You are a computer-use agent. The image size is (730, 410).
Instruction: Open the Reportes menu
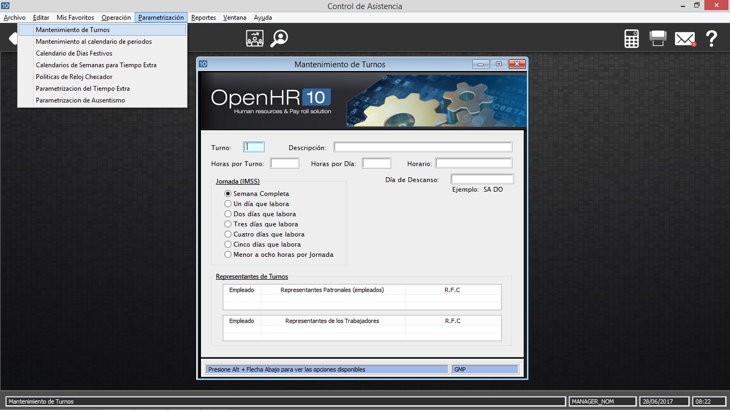tap(203, 17)
